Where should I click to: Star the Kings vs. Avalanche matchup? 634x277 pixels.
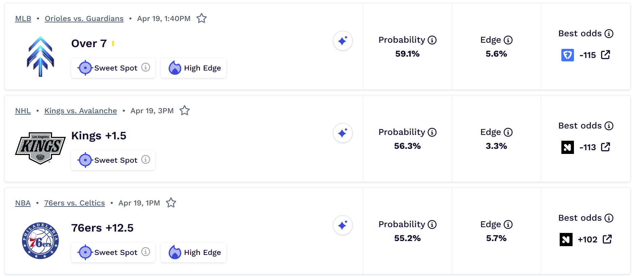[185, 111]
